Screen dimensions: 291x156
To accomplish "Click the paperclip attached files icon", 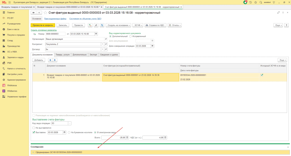I will coord(96,25).
